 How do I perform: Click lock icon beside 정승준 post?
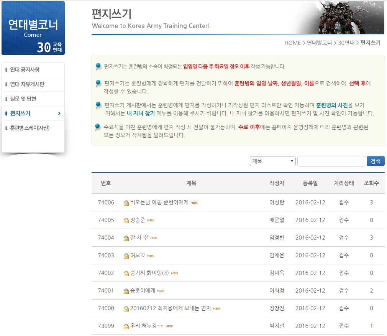click(126, 221)
